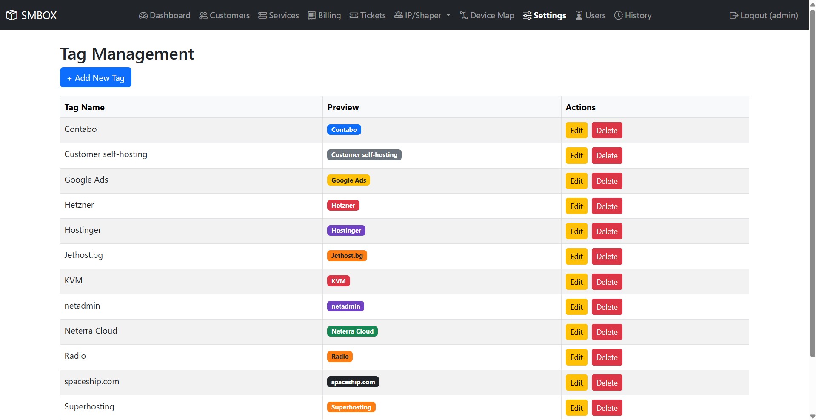816x420 pixels.
Task: Delete the Google Ads tag
Action: coord(607,181)
